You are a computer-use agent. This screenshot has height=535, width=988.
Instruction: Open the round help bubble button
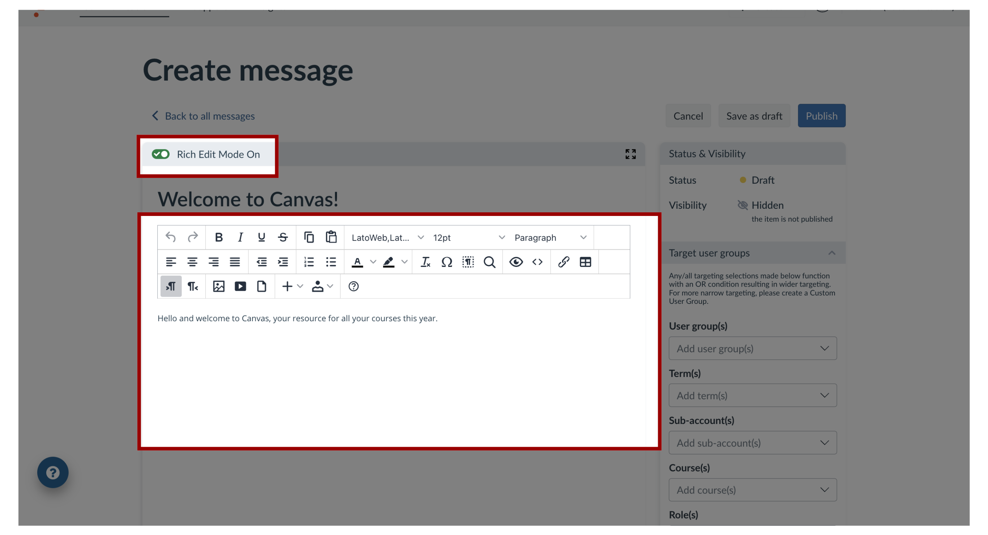tap(52, 472)
